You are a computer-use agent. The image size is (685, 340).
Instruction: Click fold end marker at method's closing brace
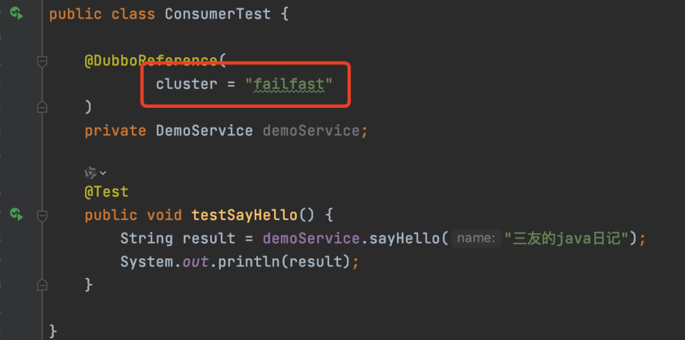(x=42, y=285)
